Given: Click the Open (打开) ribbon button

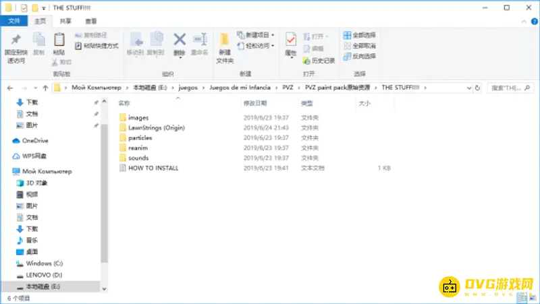Looking at the screenshot, I should [x=316, y=36].
